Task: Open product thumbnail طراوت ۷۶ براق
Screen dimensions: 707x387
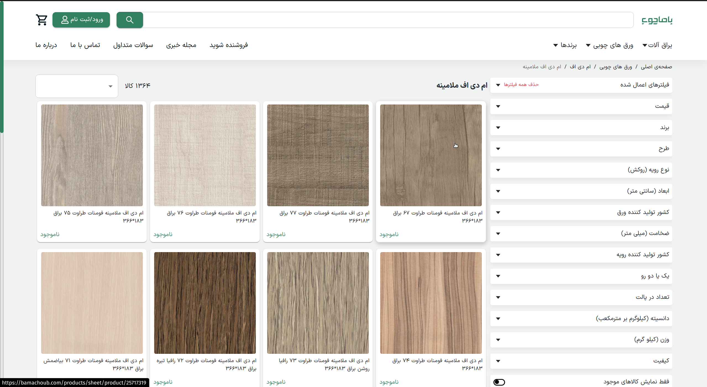Action: coord(205,155)
